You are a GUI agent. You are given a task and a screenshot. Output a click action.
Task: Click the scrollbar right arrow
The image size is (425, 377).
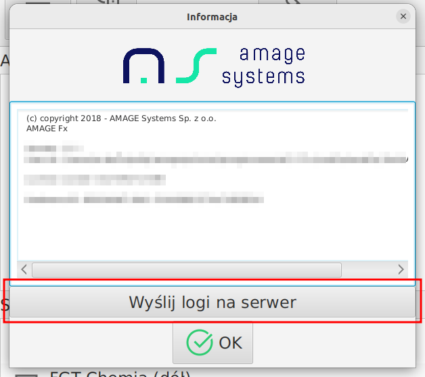pos(401,269)
